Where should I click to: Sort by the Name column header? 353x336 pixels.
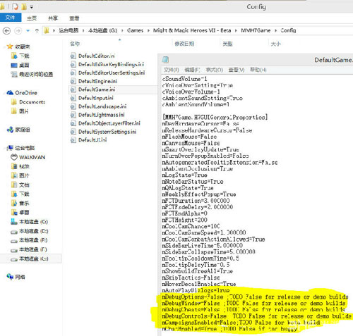click(75, 44)
